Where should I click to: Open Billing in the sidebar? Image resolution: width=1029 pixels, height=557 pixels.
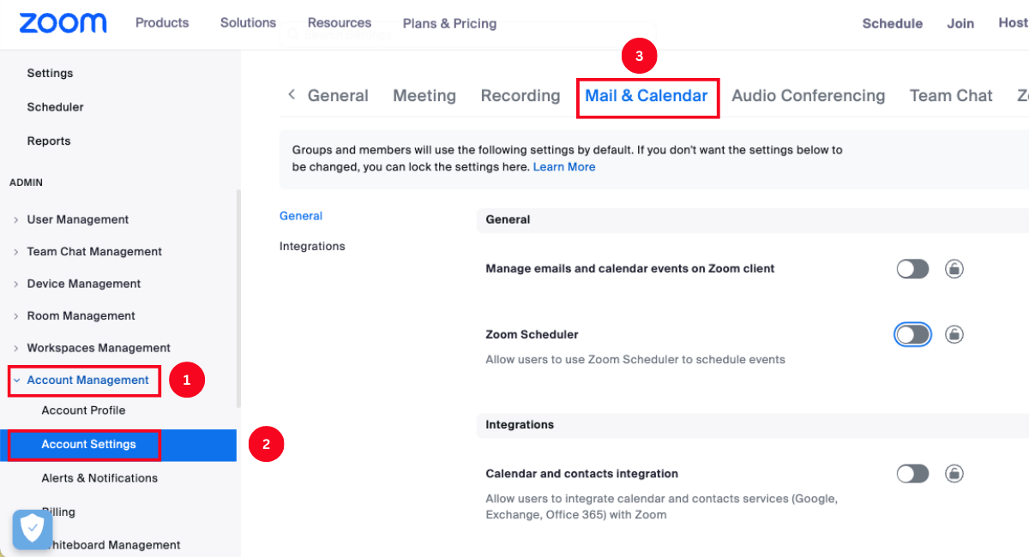(x=58, y=512)
